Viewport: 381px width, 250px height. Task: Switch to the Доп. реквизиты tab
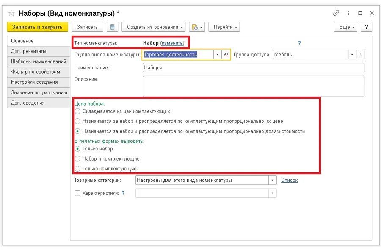39,51
